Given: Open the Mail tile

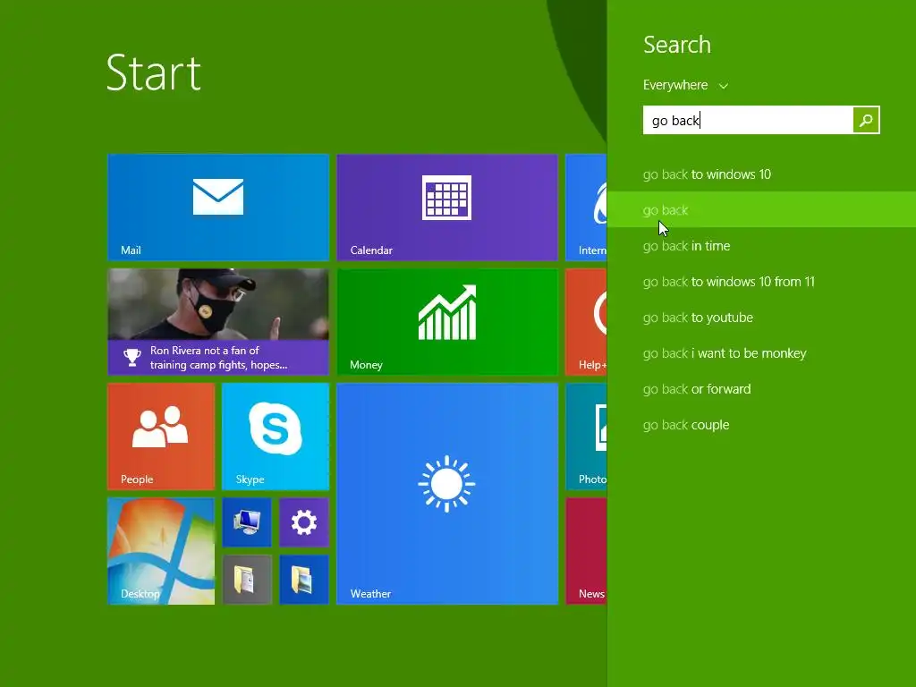Looking at the screenshot, I should 218,207.
